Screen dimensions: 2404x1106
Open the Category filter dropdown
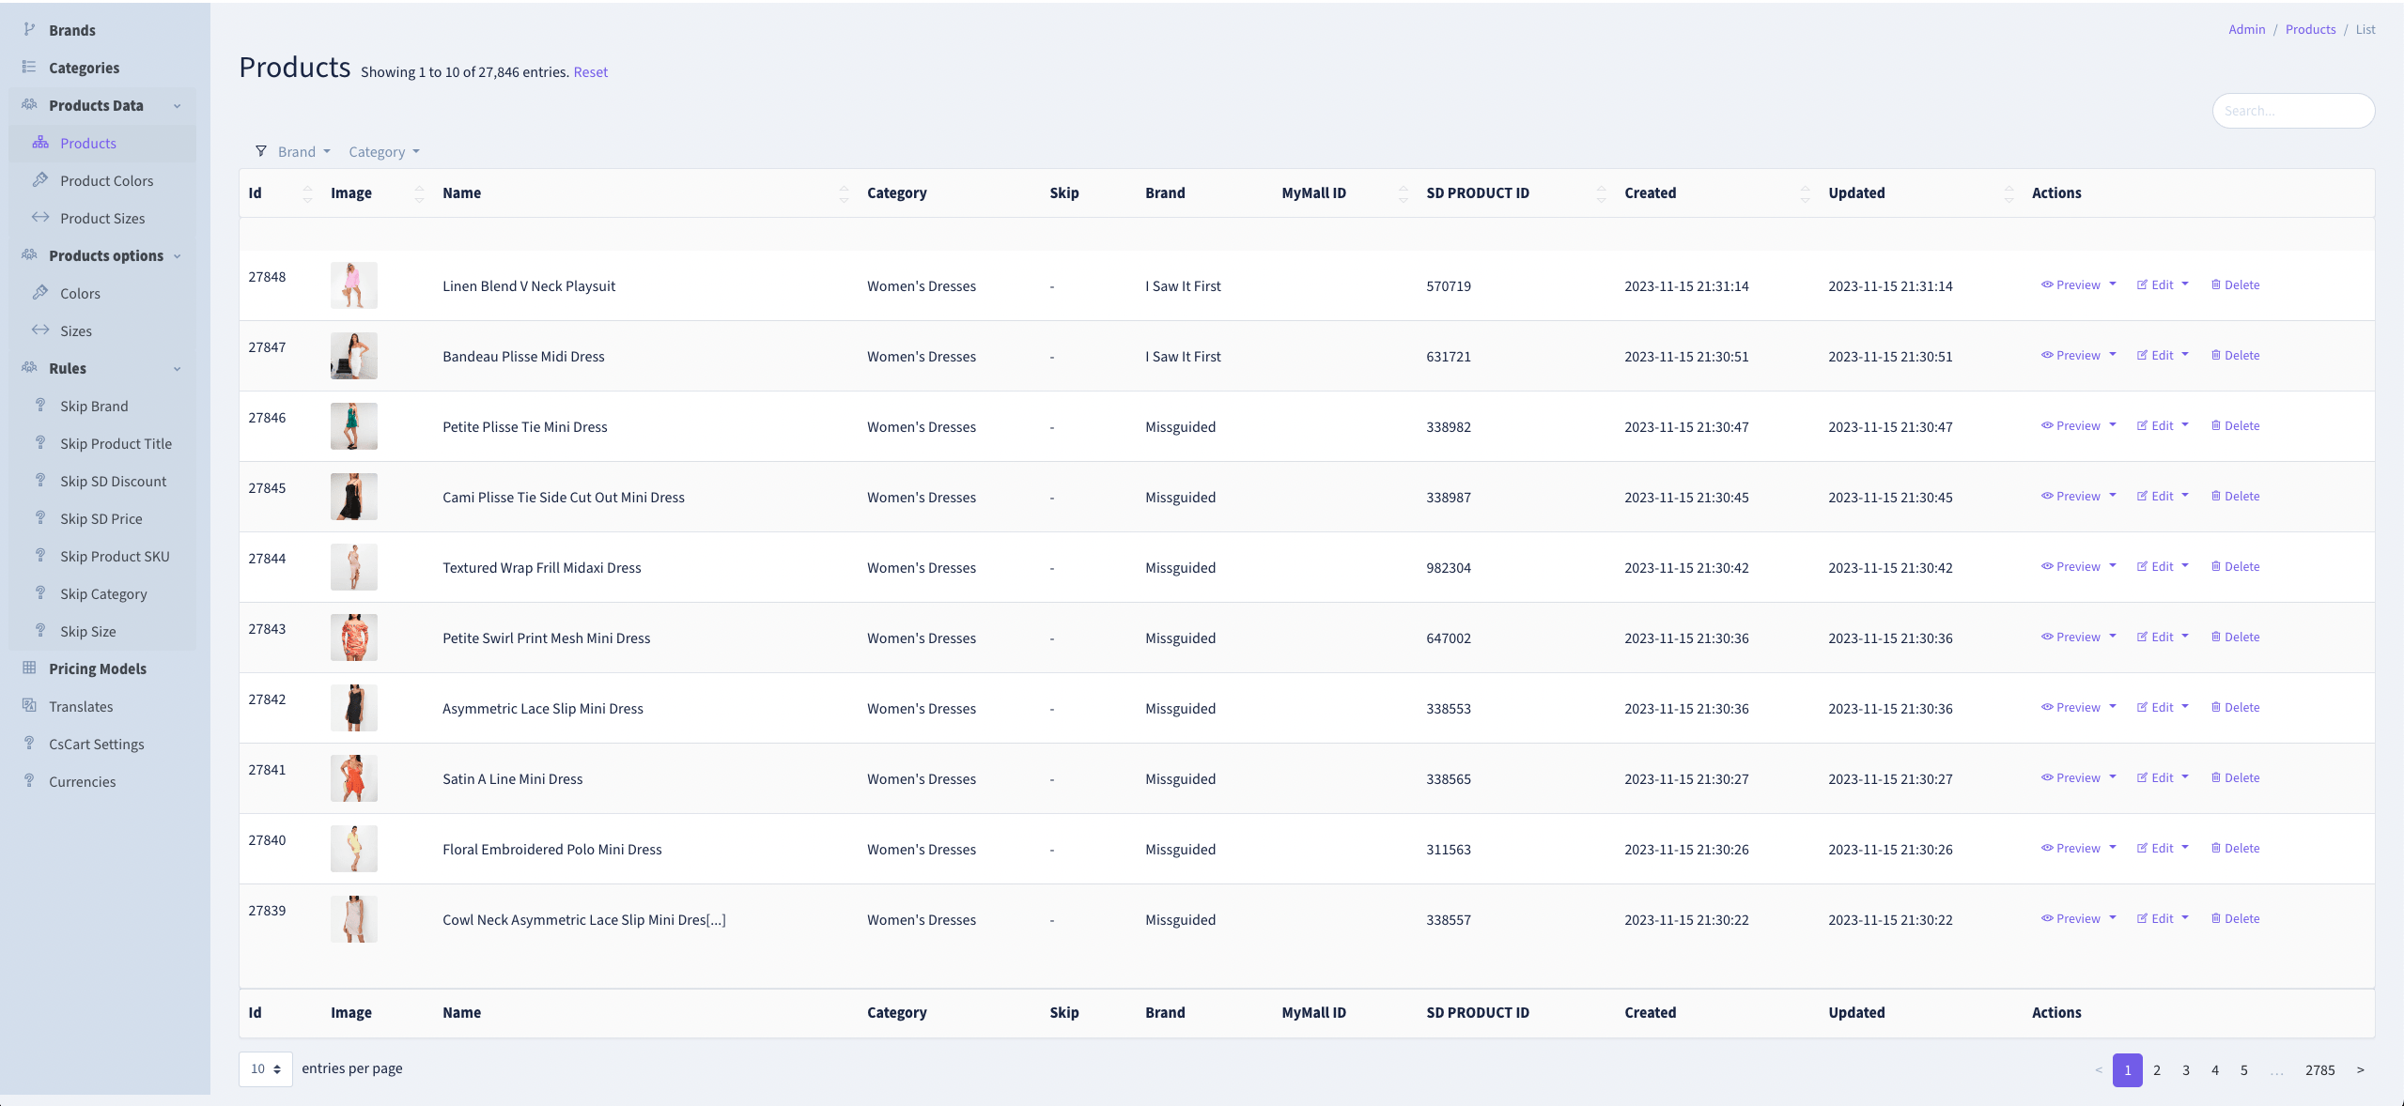383,151
